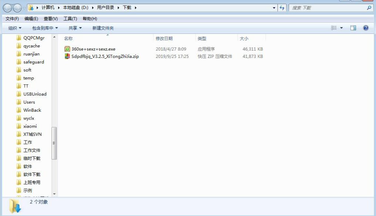Viewport: 376px width, 216px height.
Task: Select the 上班专用 folder in tree
Action: click(x=32, y=182)
